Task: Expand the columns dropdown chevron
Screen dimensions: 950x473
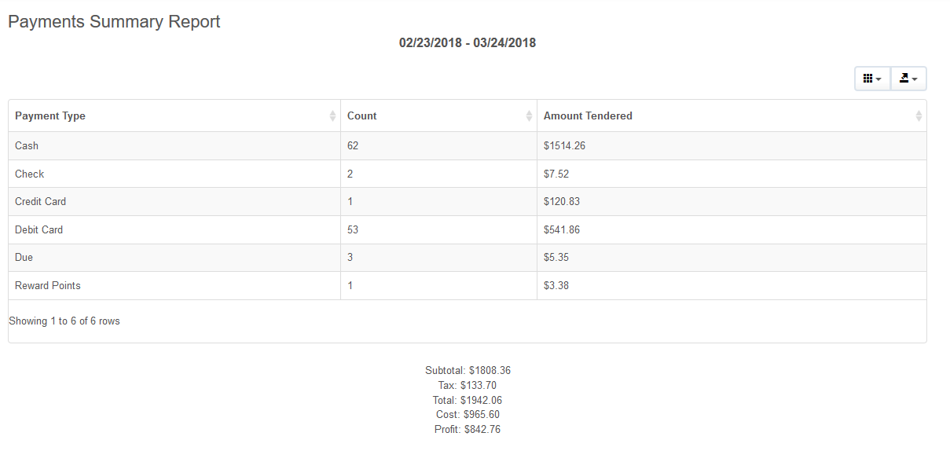Action: point(878,78)
